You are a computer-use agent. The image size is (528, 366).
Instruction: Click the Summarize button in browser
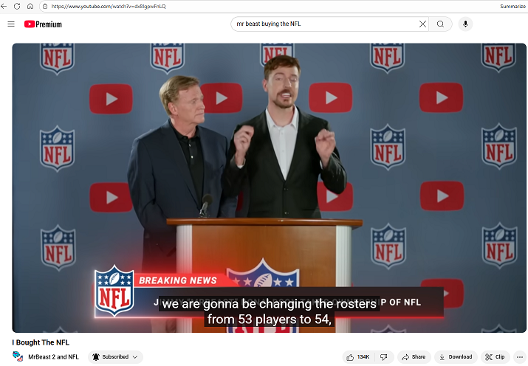512,6
